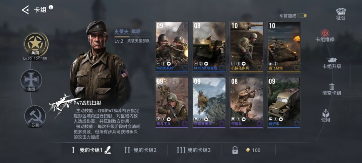362x163 pixels.
Task: Select the 霞飞轻坦 tank card
Action: pyautogui.click(x=284, y=47)
